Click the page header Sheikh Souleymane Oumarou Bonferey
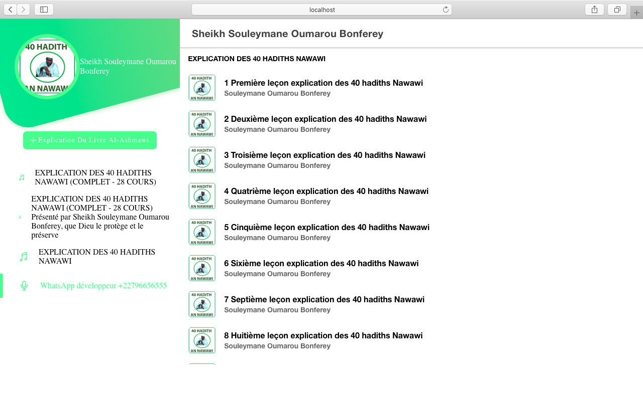This screenshot has width=643, height=401. coord(287,34)
